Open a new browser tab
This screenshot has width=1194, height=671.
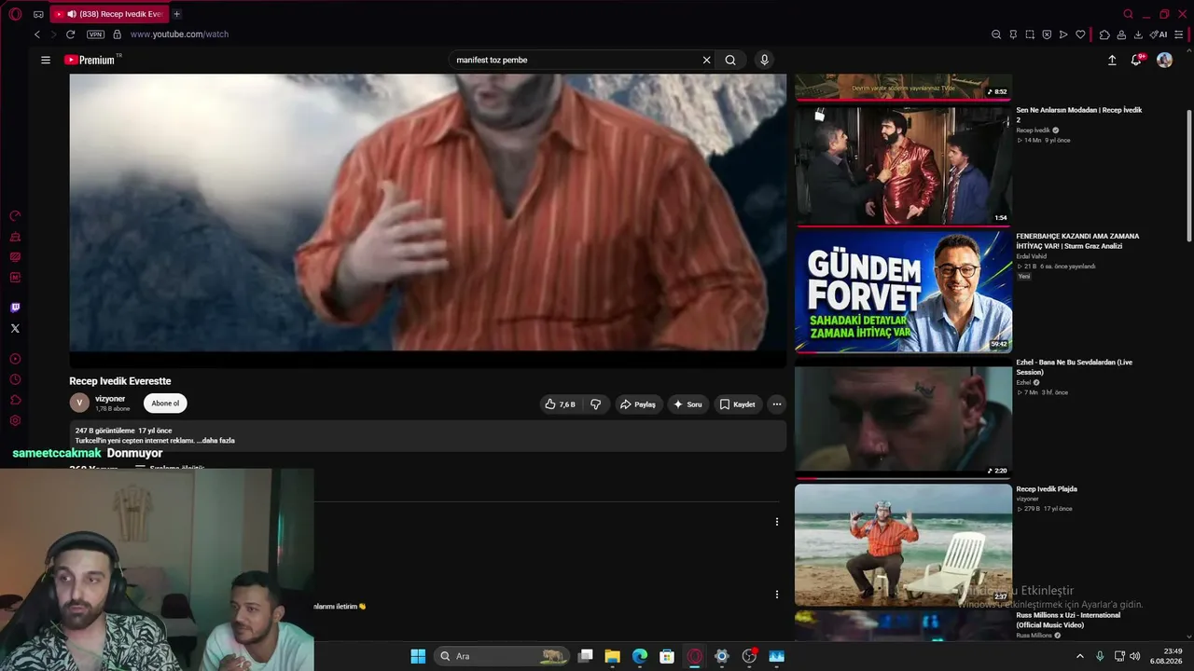point(176,14)
